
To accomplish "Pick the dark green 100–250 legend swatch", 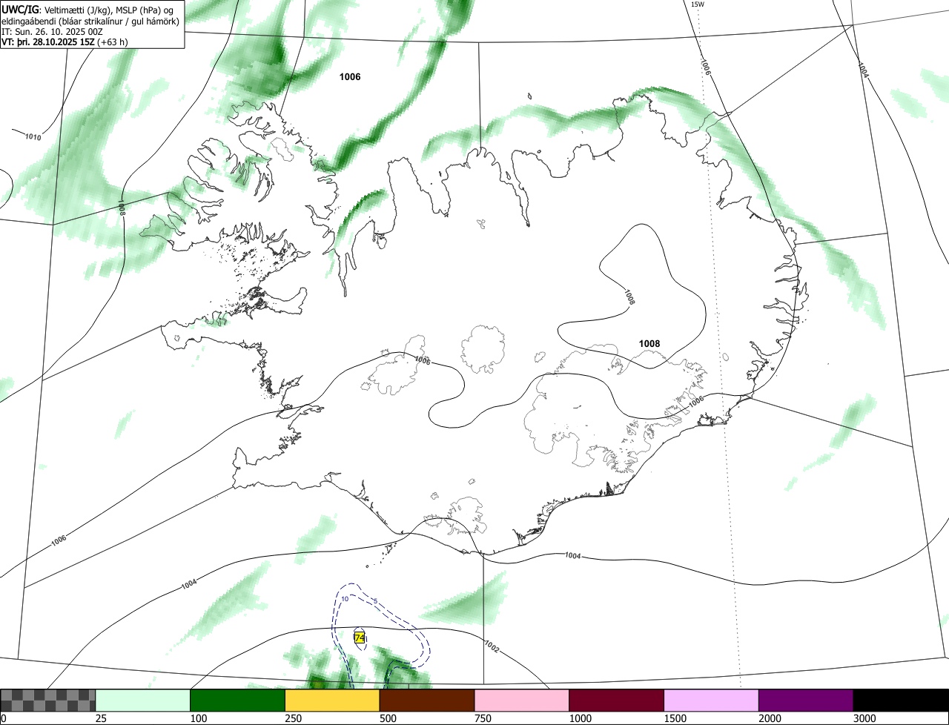I will pos(238,701).
